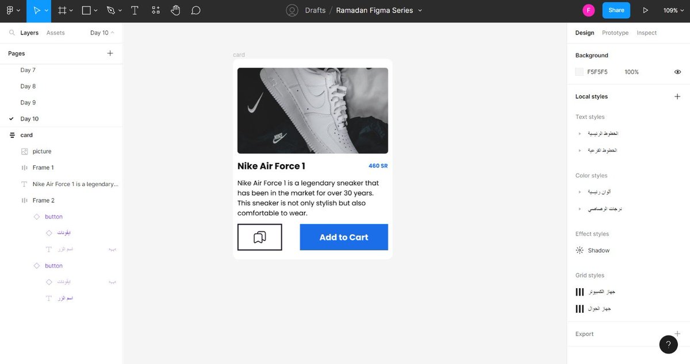Click the F5F5F5 hex value field
The height and width of the screenshot is (364, 690).
tap(597, 72)
